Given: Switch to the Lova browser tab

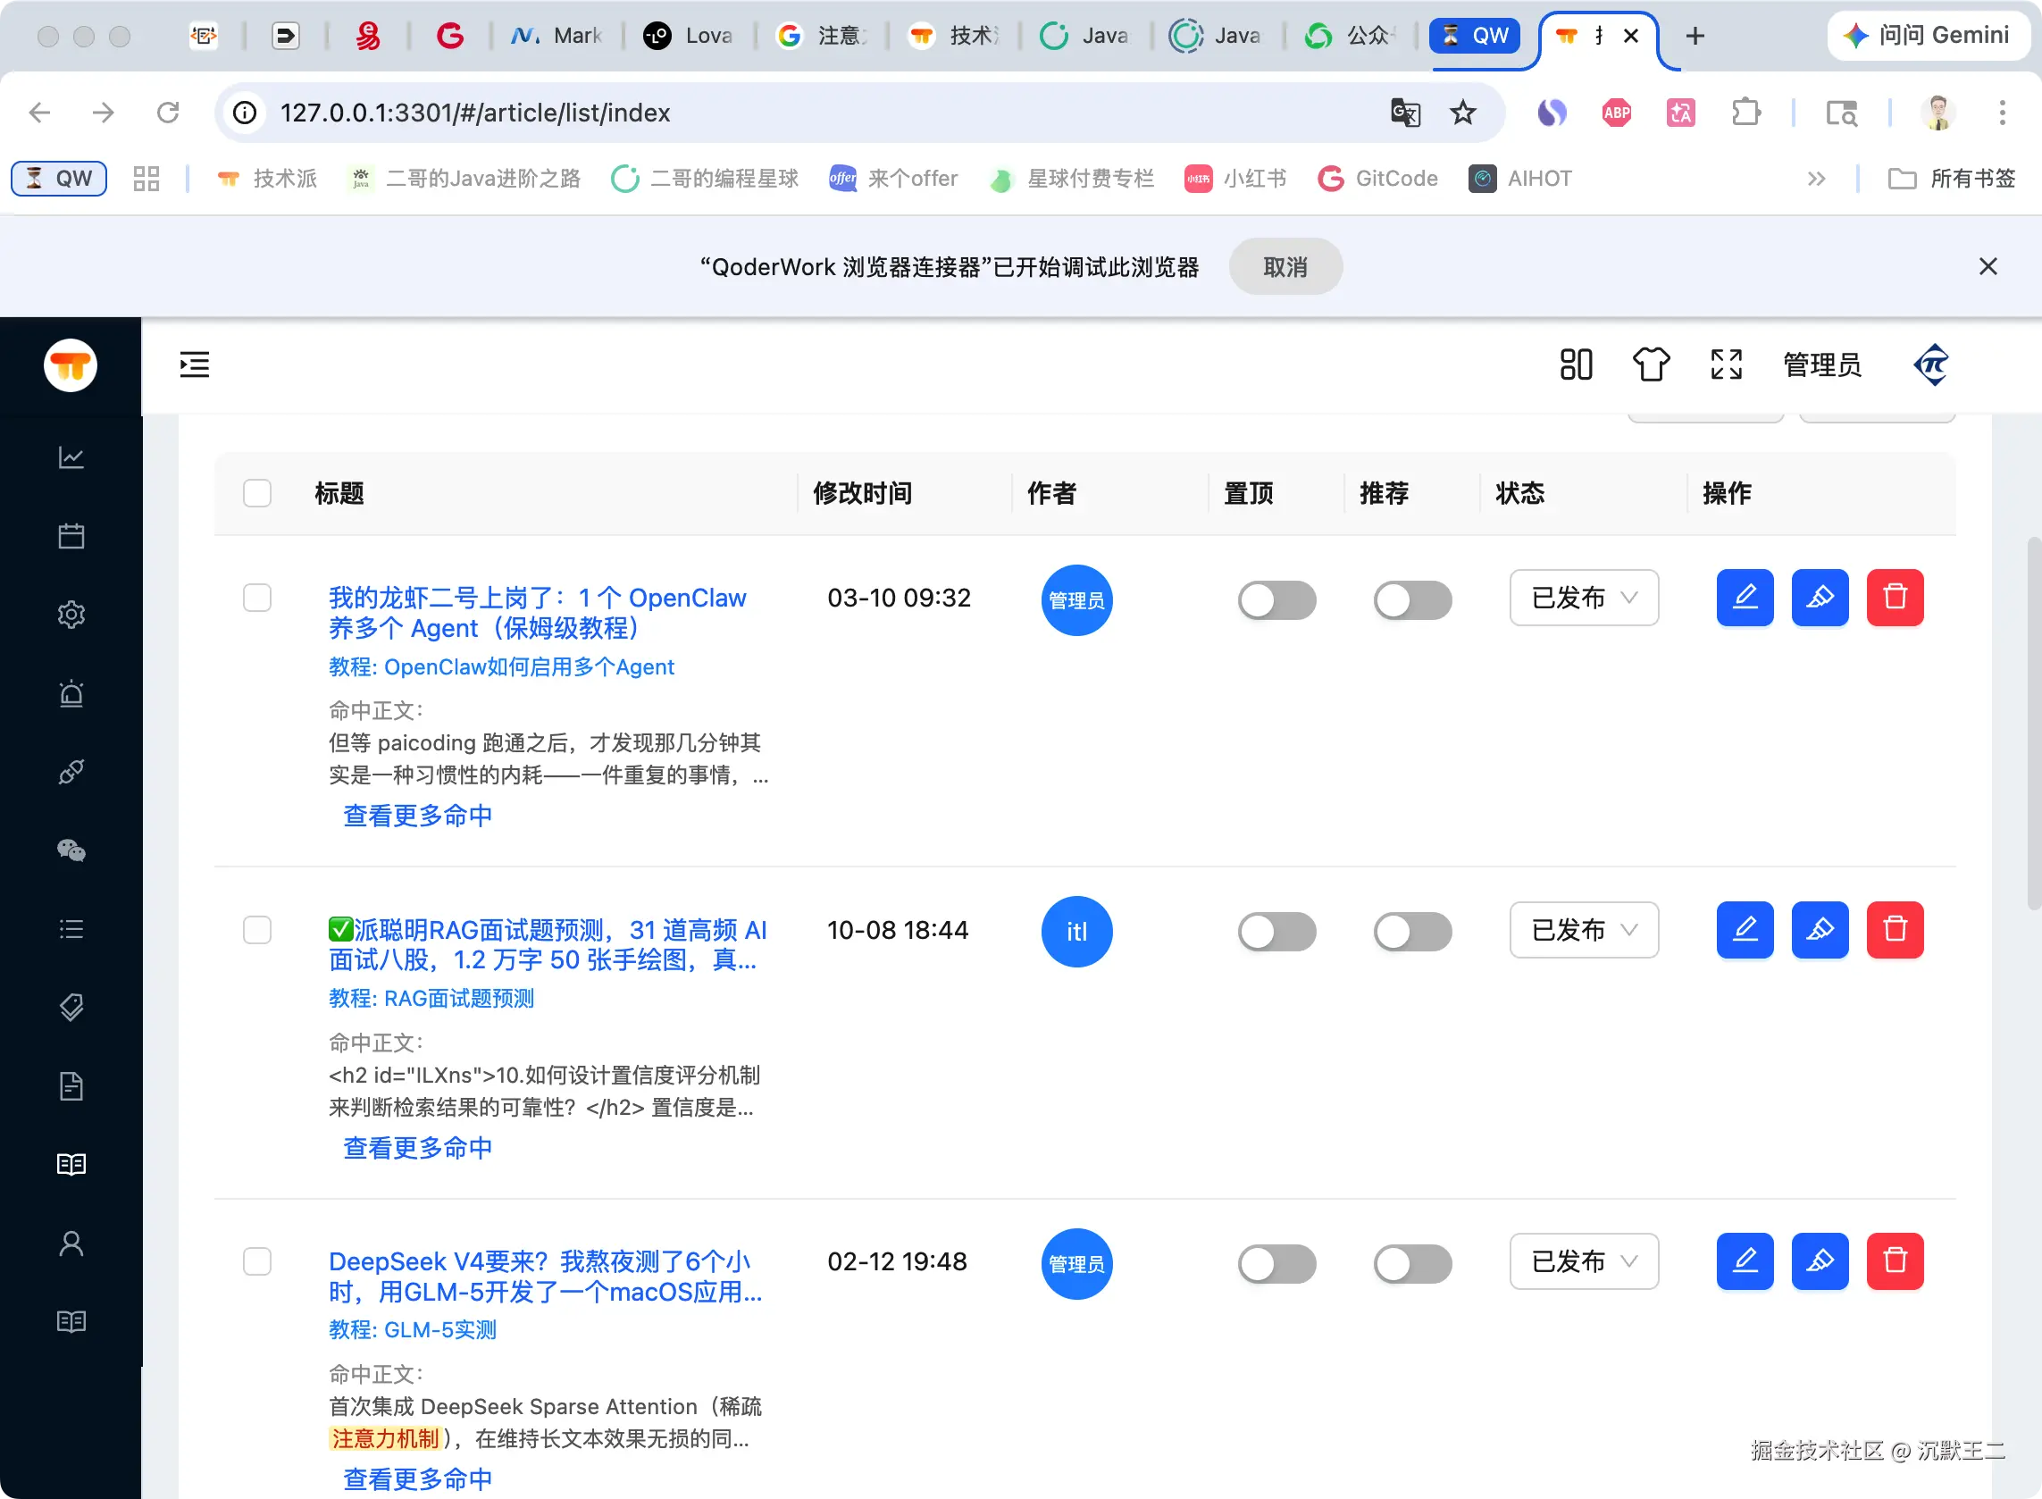Looking at the screenshot, I should (688, 36).
